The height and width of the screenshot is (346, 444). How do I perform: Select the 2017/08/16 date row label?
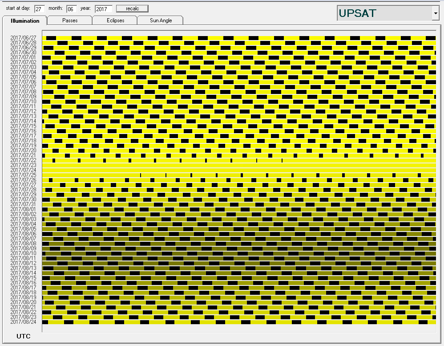pyautogui.click(x=24, y=282)
